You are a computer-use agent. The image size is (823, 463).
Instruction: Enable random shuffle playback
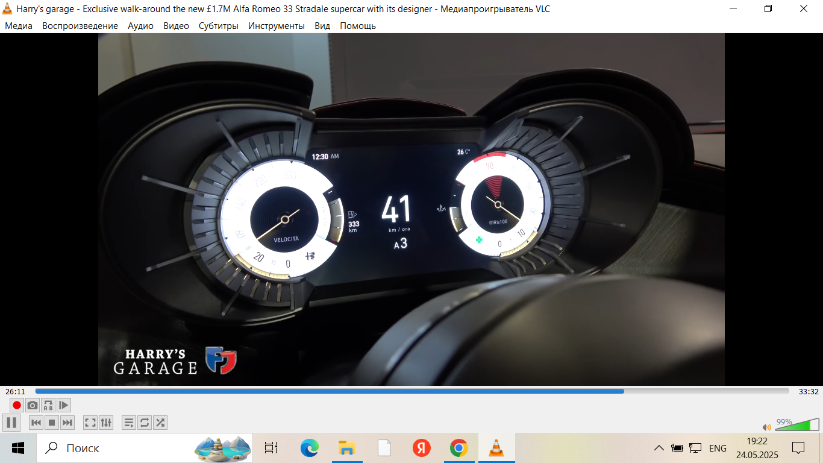[160, 423]
